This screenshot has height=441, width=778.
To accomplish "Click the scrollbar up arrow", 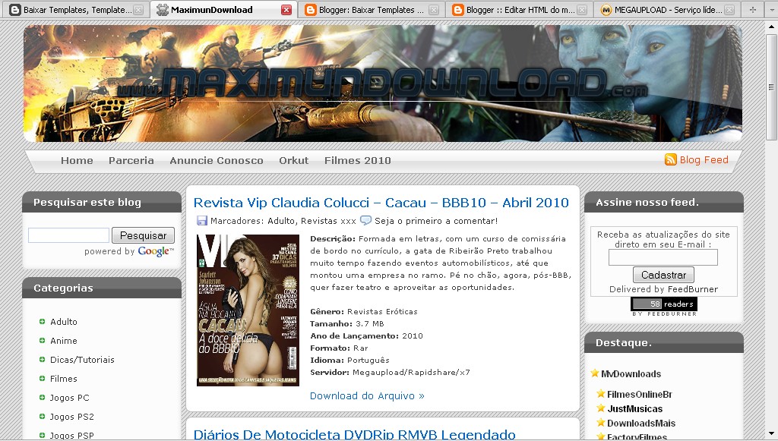I will click(x=772, y=27).
